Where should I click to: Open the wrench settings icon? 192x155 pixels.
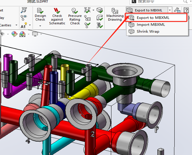click(x=177, y=10)
